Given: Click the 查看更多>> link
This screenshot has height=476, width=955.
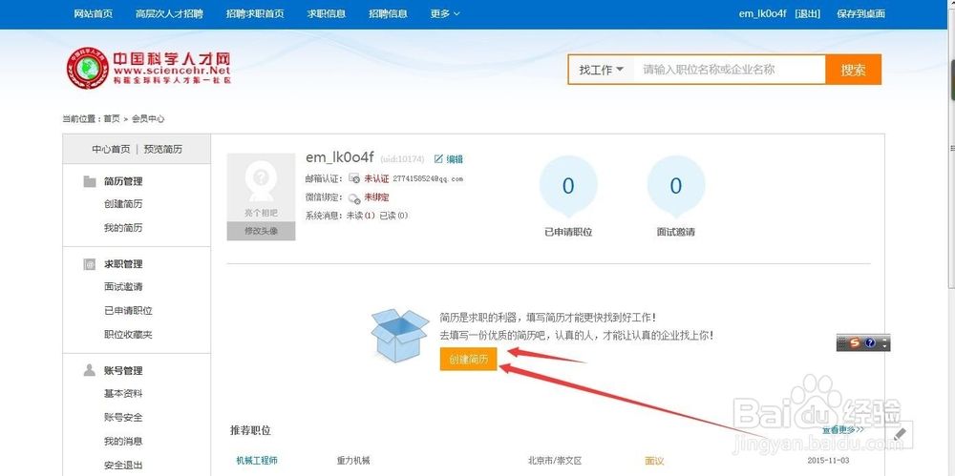Looking at the screenshot, I should point(843,430).
